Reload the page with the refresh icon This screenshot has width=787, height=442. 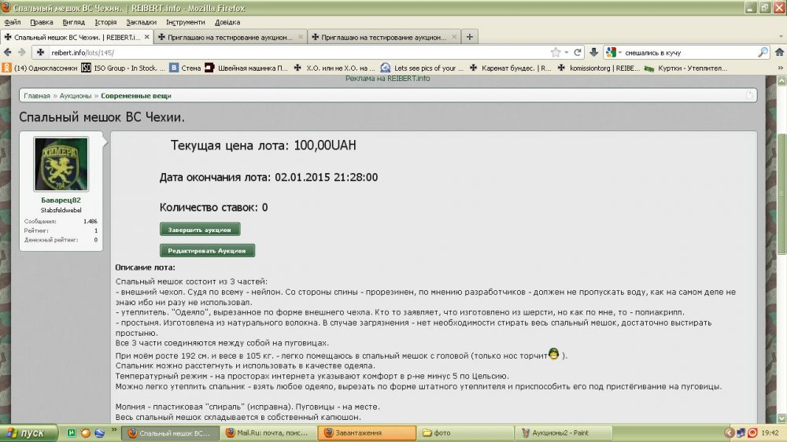coord(578,52)
